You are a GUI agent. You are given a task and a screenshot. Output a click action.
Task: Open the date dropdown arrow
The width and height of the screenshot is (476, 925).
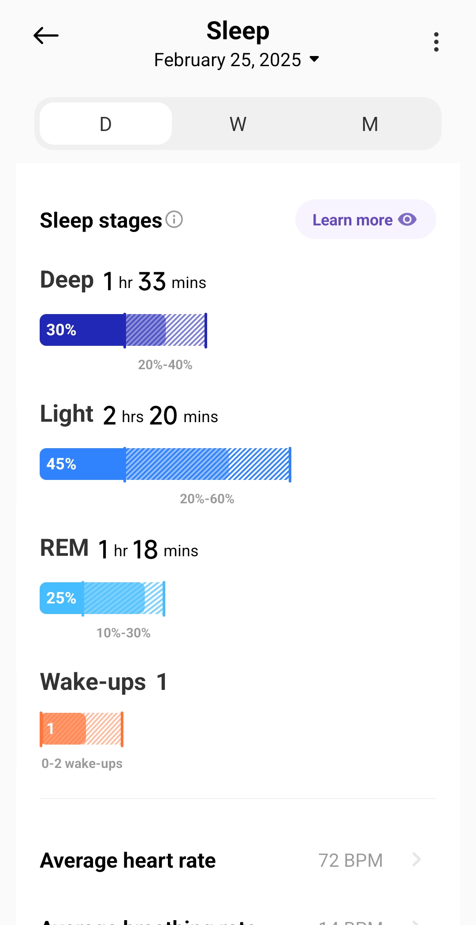coord(314,59)
